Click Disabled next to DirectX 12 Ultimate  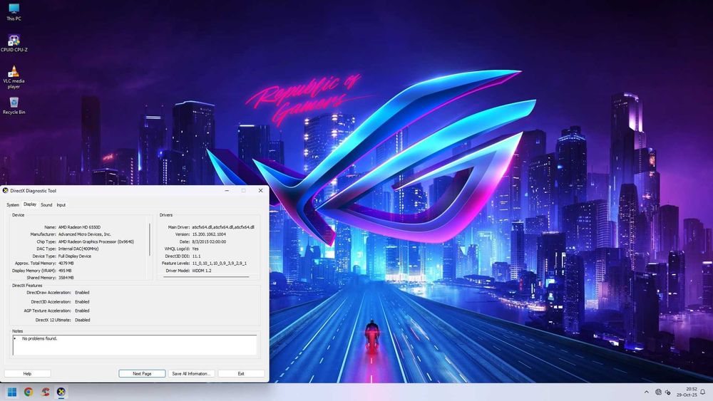pos(82,320)
